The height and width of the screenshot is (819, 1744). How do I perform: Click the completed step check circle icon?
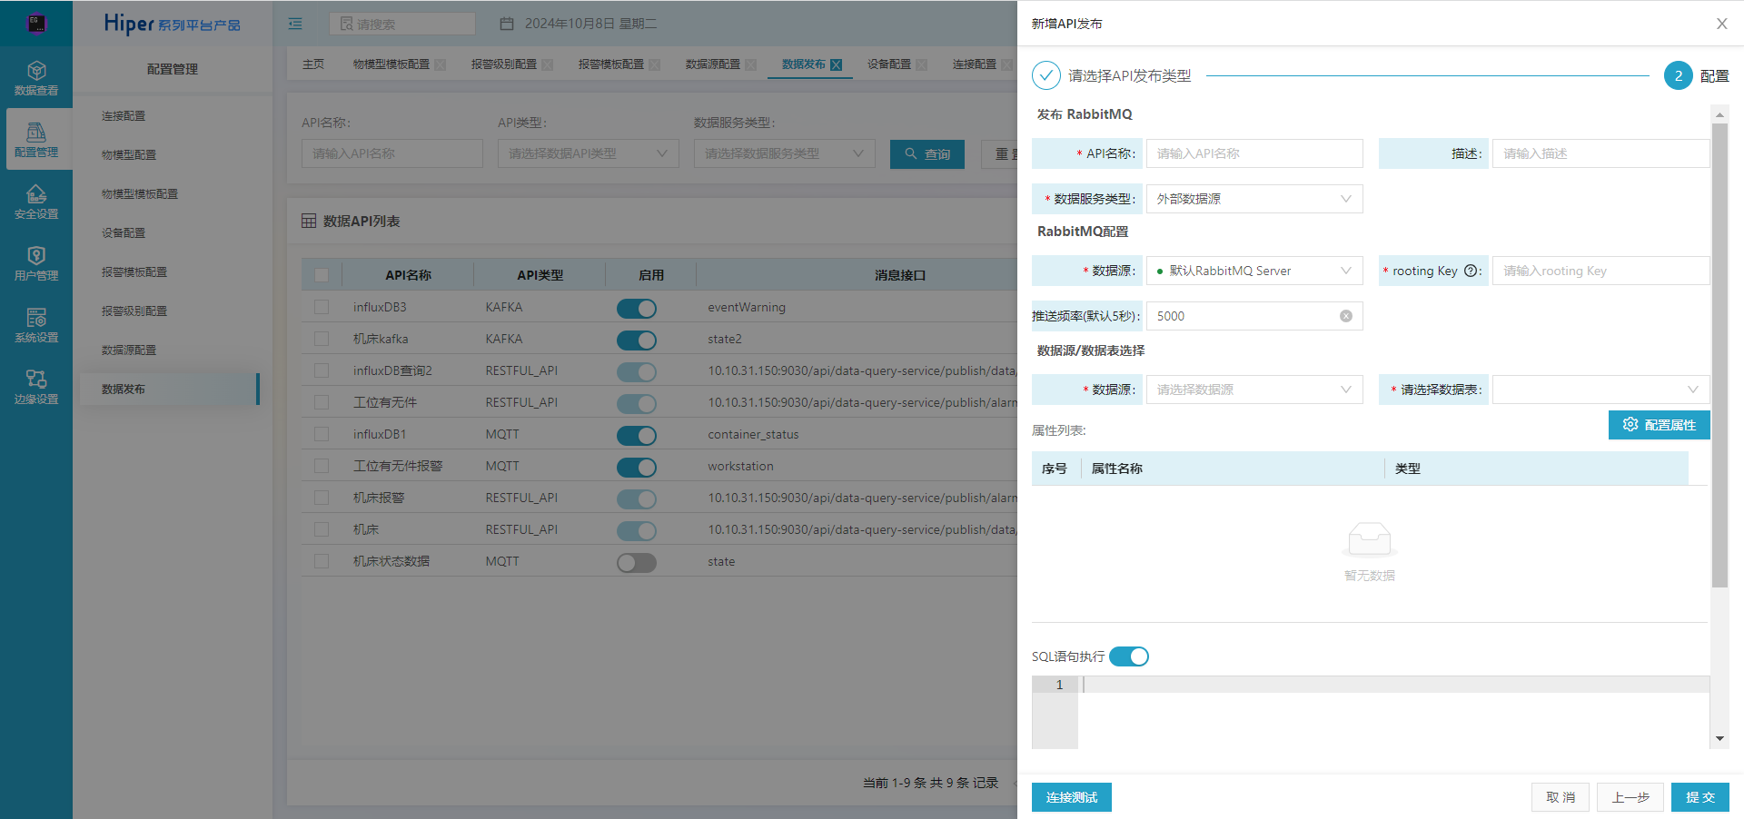tap(1045, 75)
